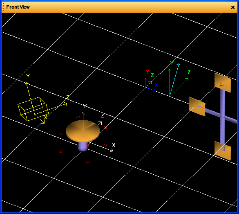This screenshot has width=239, height=214.
Task: Select the yellow Z axis arrow tip
Action: point(66,104)
